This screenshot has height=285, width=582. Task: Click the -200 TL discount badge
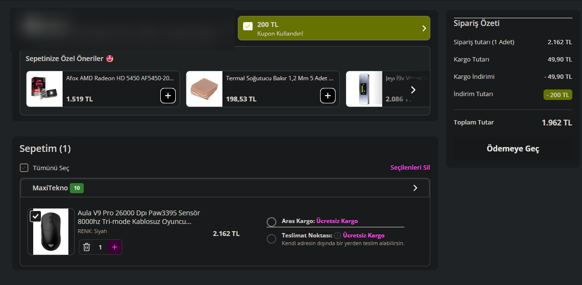(558, 95)
